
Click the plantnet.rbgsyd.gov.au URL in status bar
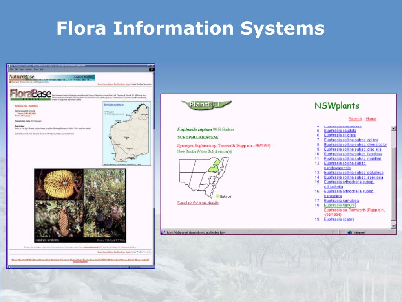[196, 233]
